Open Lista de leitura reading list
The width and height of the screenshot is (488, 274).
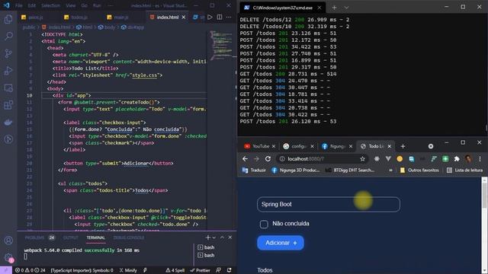pos(464,170)
